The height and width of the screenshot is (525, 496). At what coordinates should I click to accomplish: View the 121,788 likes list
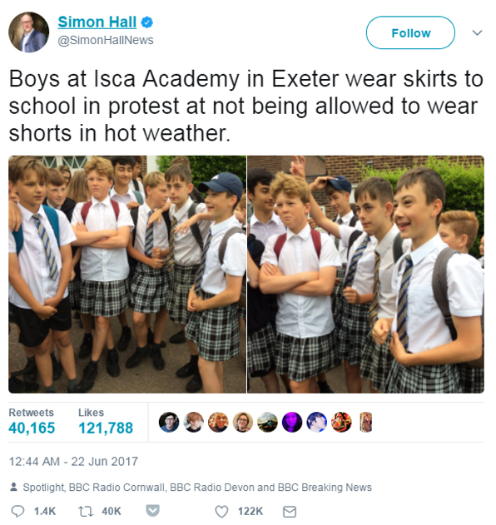tap(106, 421)
